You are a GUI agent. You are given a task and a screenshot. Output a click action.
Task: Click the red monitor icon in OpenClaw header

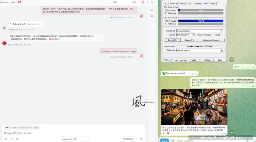point(143,2)
